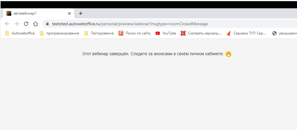
Task: Open the YouTube bookmark
Action: [166, 33]
